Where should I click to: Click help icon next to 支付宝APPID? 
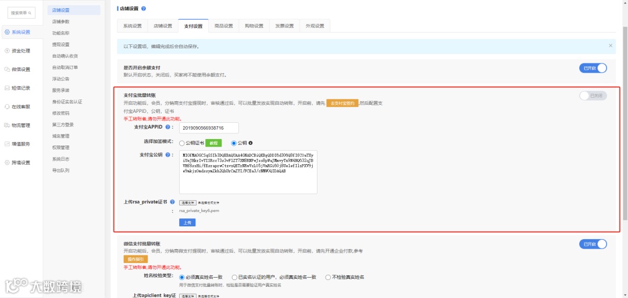tap(168, 127)
